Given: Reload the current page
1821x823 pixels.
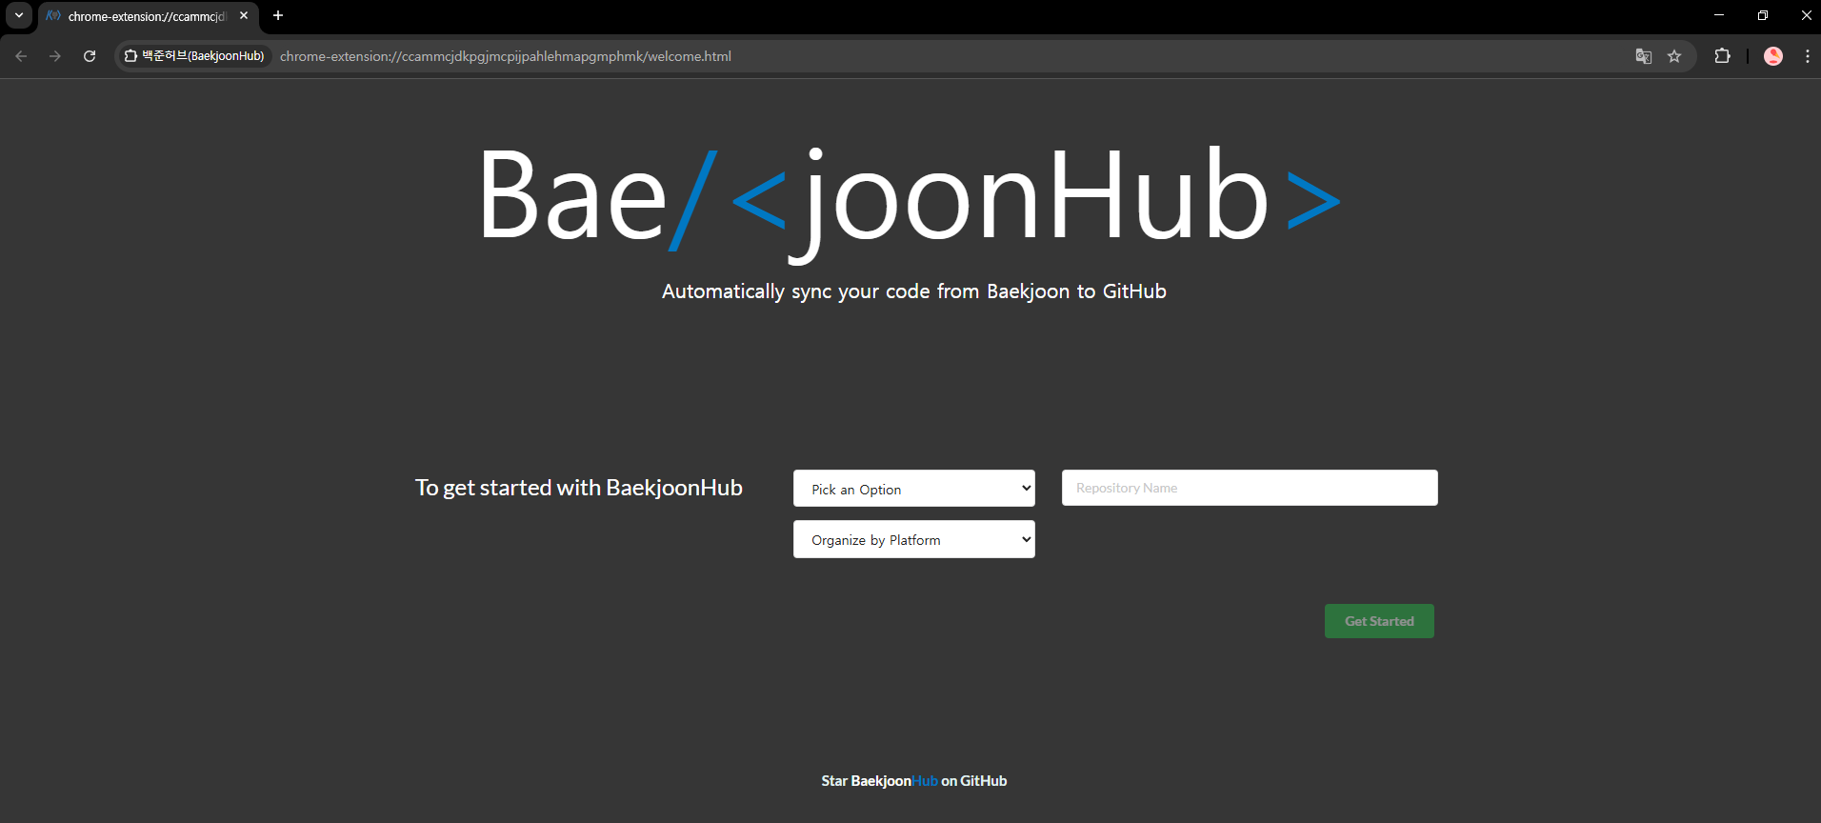Looking at the screenshot, I should tap(90, 56).
